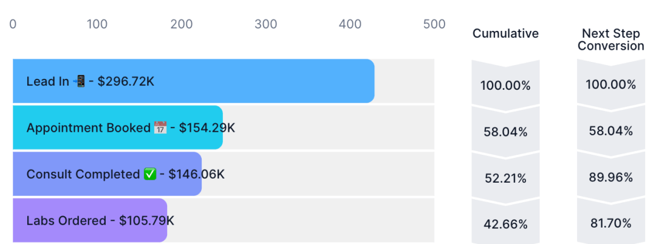Click the 58.04% next step conversion cell
This screenshot has height=244, width=656.
point(611,129)
